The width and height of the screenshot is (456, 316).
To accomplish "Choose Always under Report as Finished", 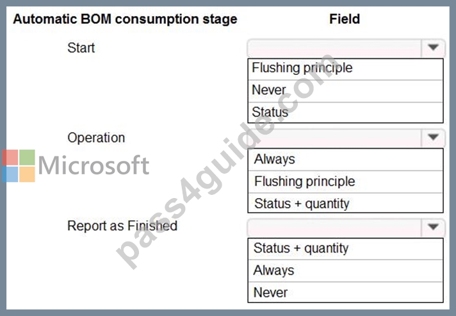I will 345,271.
